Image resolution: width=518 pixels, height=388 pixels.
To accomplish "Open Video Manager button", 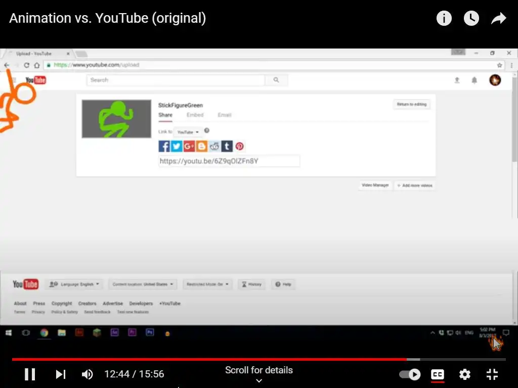I will (375, 185).
